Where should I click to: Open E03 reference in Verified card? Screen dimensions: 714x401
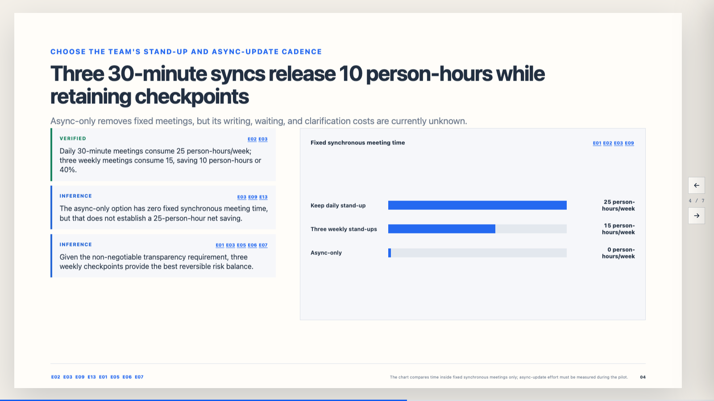263,139
